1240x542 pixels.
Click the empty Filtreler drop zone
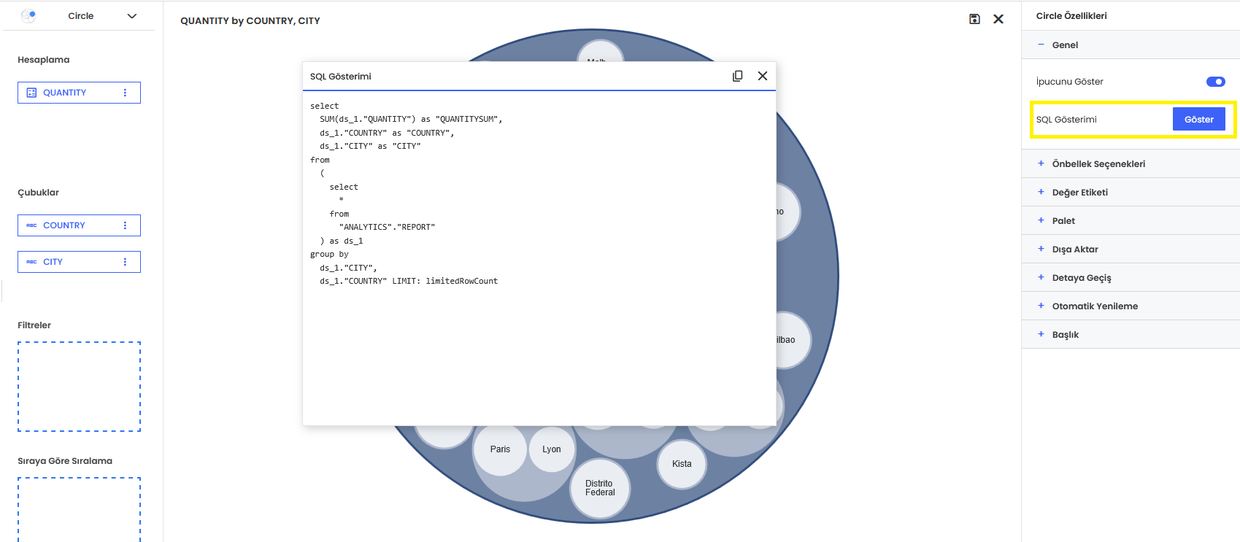pos(79,387)
